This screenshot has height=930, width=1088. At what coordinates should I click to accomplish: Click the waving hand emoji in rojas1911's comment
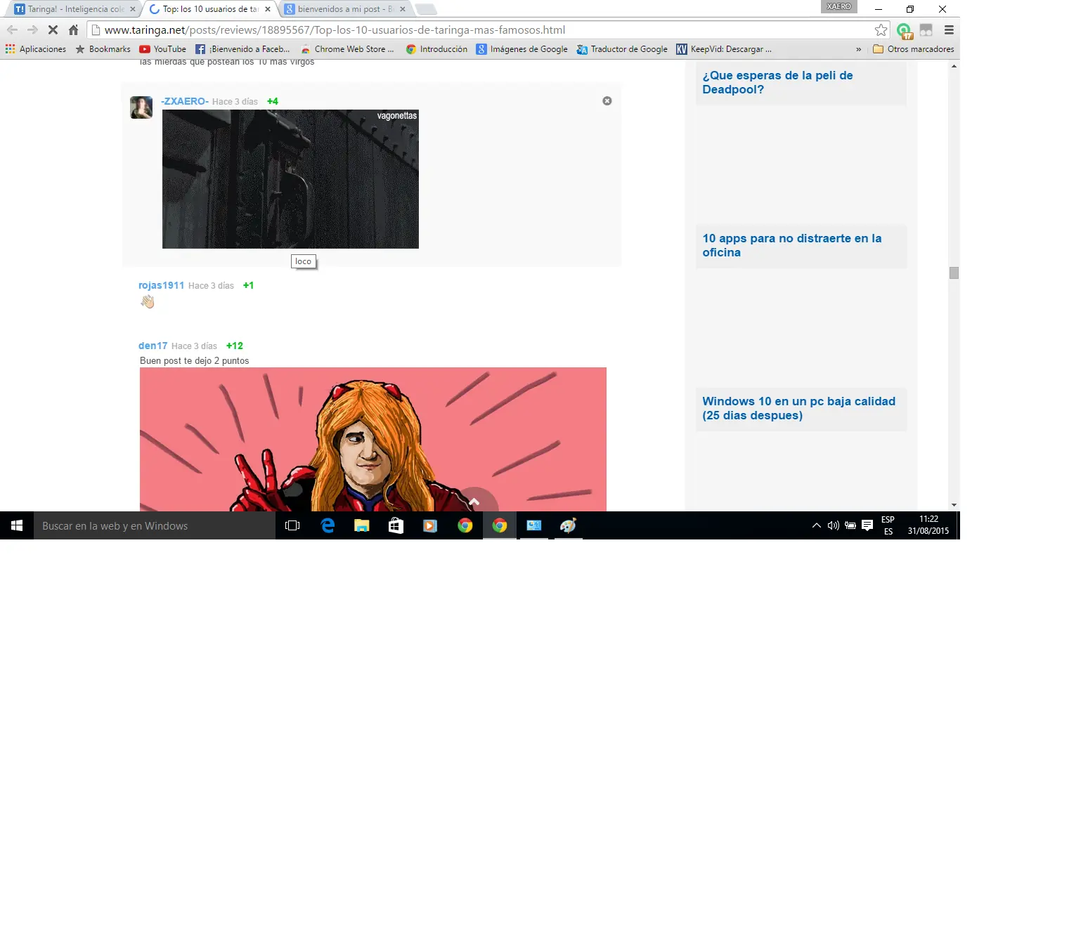(x=147, y=302)
